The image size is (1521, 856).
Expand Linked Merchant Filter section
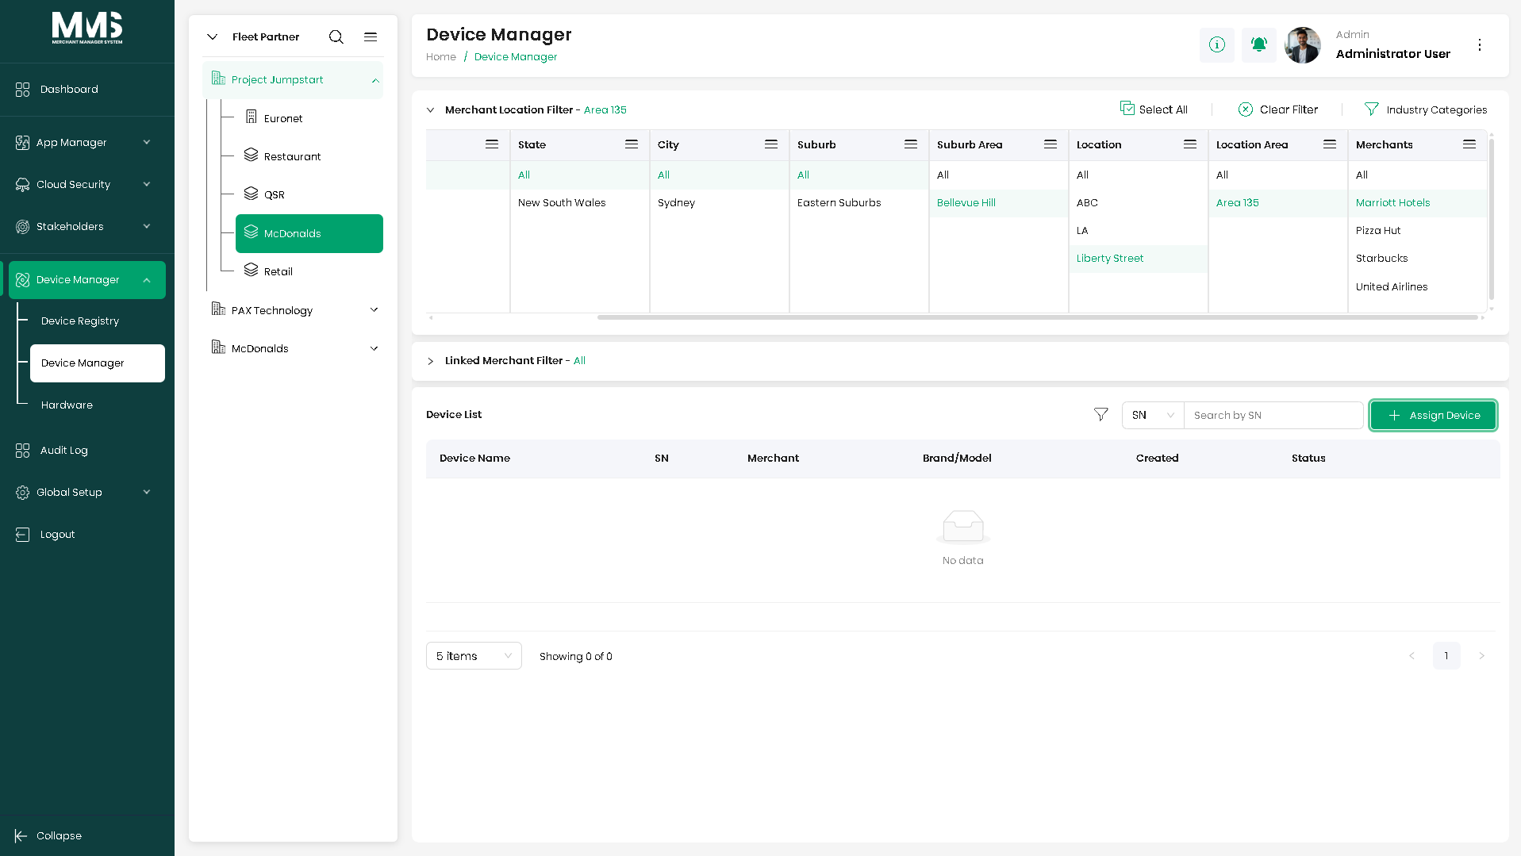[430, 361]
